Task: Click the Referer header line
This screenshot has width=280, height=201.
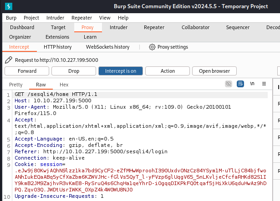Action: click(91, 151)
